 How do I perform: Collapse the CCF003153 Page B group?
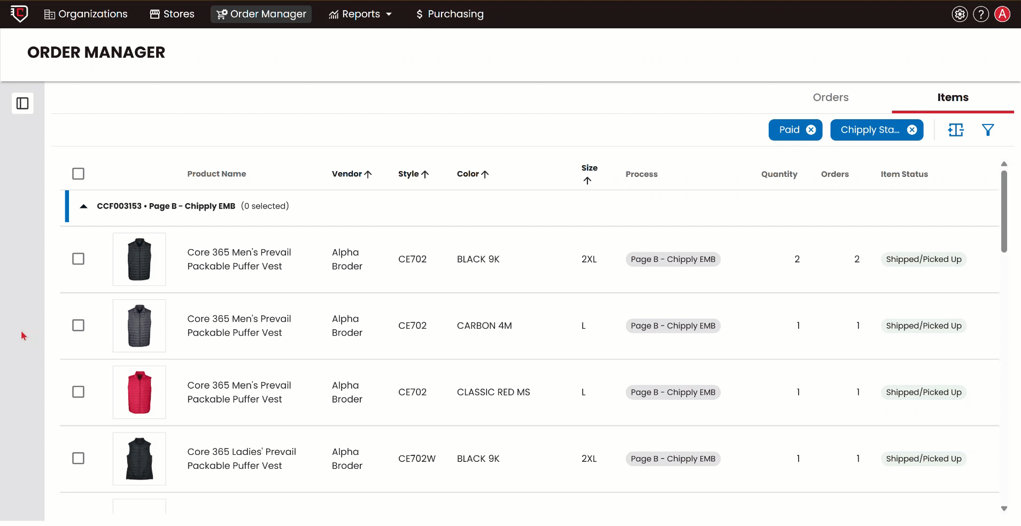[83, 206]
